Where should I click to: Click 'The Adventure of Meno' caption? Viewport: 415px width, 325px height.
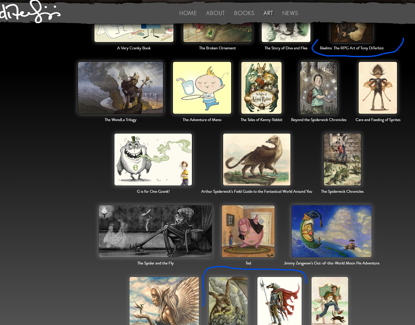[202, 120]
